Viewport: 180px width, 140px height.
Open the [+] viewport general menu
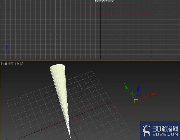point(3,64)
